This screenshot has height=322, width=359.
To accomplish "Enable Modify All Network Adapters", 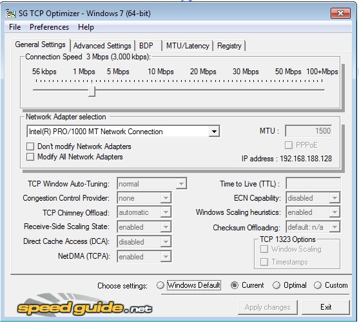I will click(x=30, y=157).
